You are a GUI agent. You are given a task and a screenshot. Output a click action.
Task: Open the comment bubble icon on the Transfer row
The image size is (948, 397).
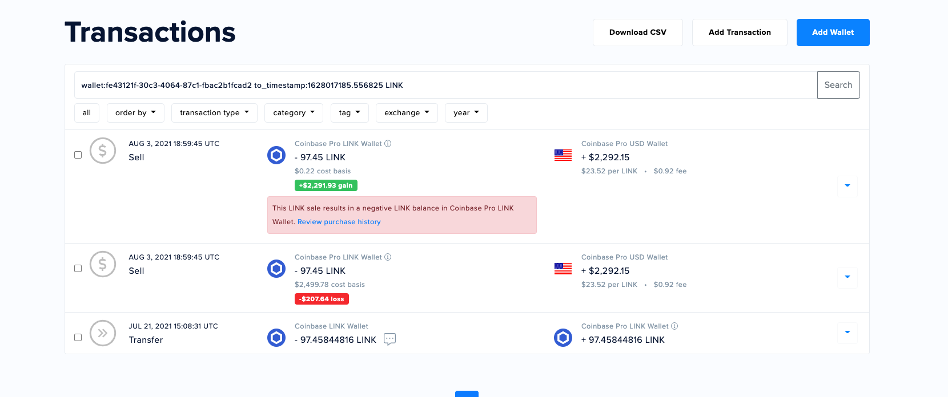pyautogui.click(x=390, y=339)
